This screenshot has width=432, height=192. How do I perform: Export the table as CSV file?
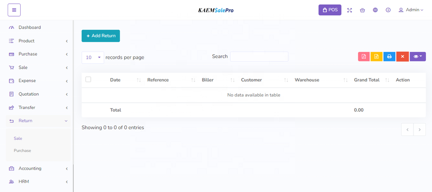tap(376, 57)
